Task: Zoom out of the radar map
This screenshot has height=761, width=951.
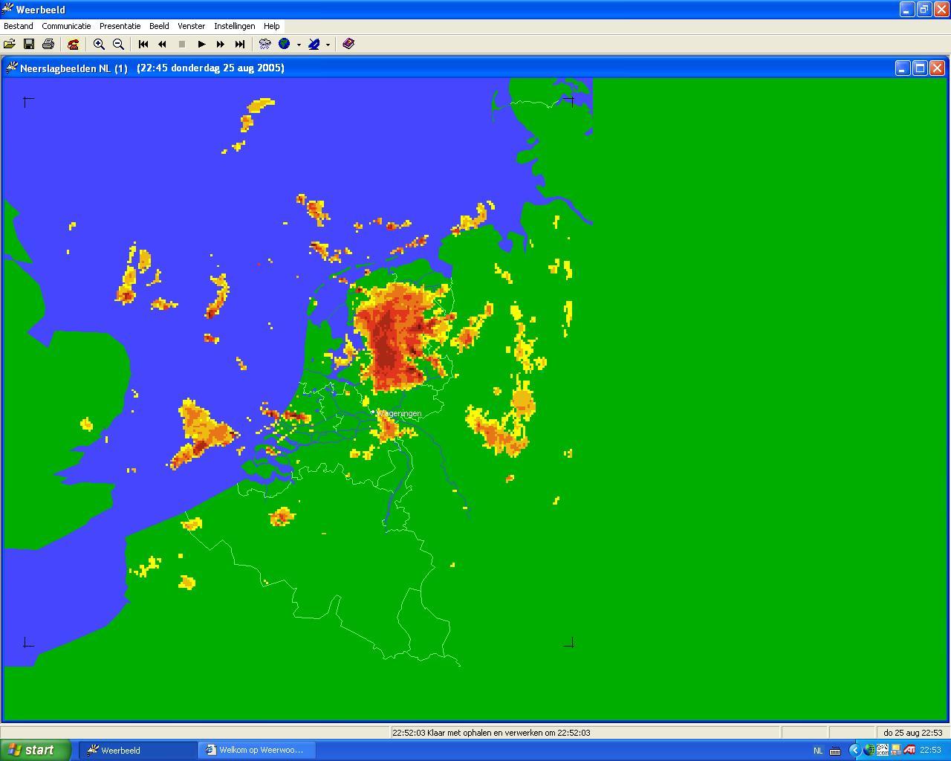Action: coord(118,44)
